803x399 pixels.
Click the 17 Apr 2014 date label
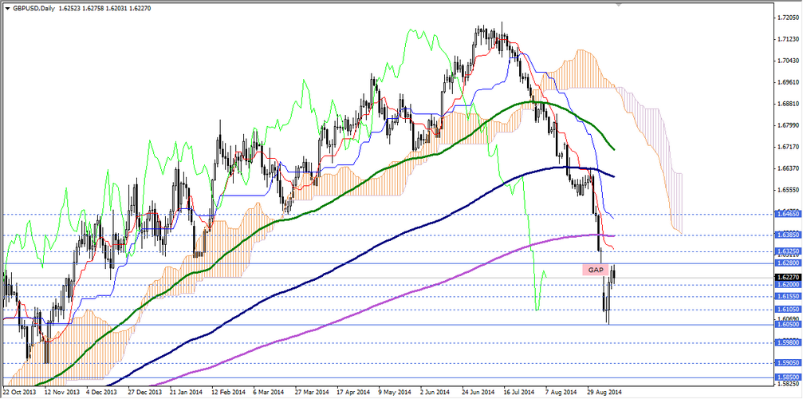click(353, 392)
